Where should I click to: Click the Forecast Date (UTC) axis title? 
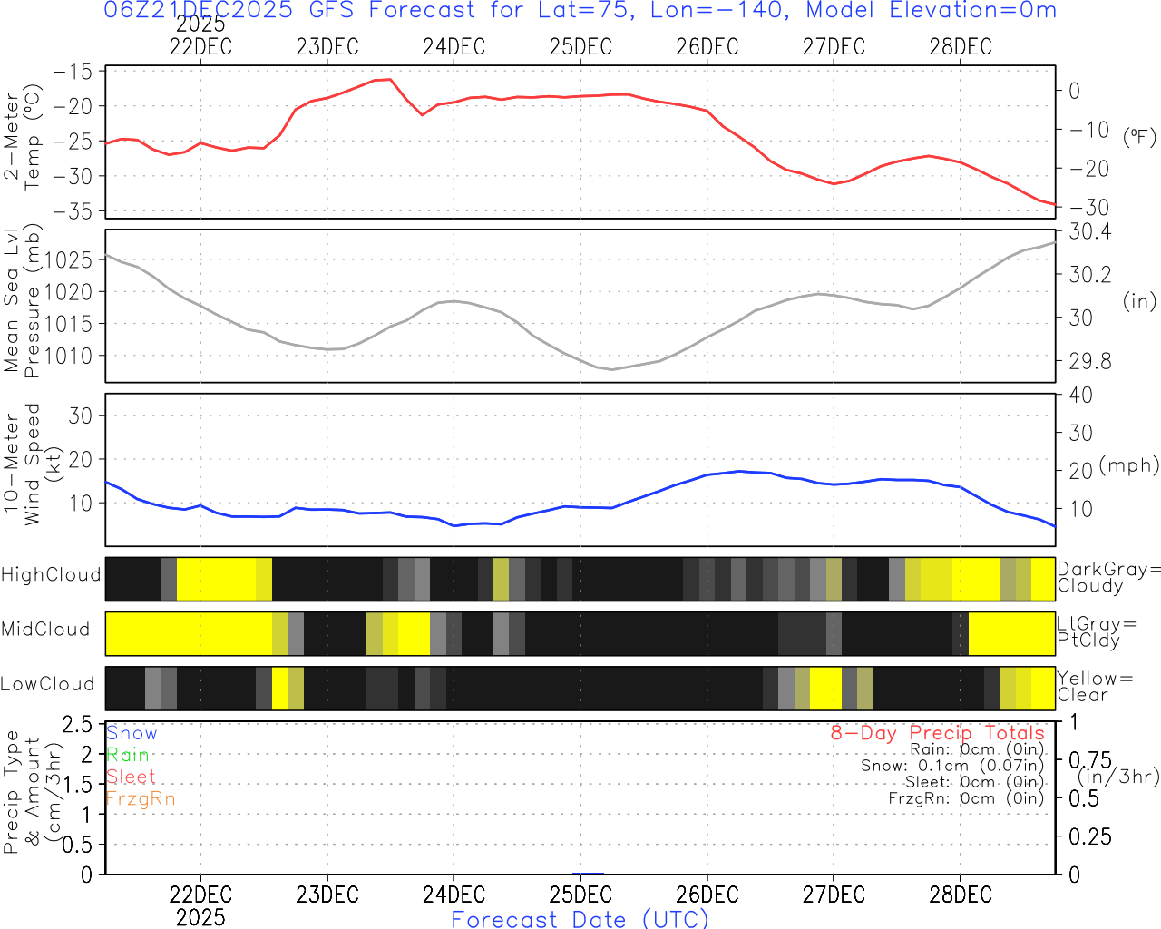click(x=580, y=919)
